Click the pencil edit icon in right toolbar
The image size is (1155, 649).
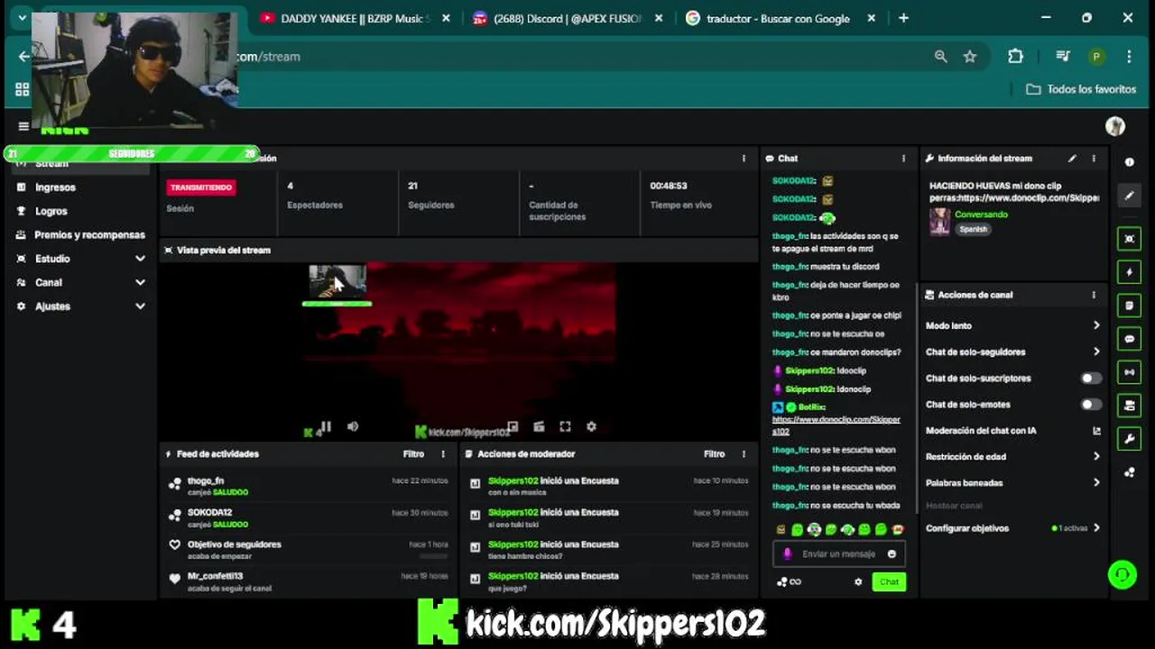pos(1129,196)
